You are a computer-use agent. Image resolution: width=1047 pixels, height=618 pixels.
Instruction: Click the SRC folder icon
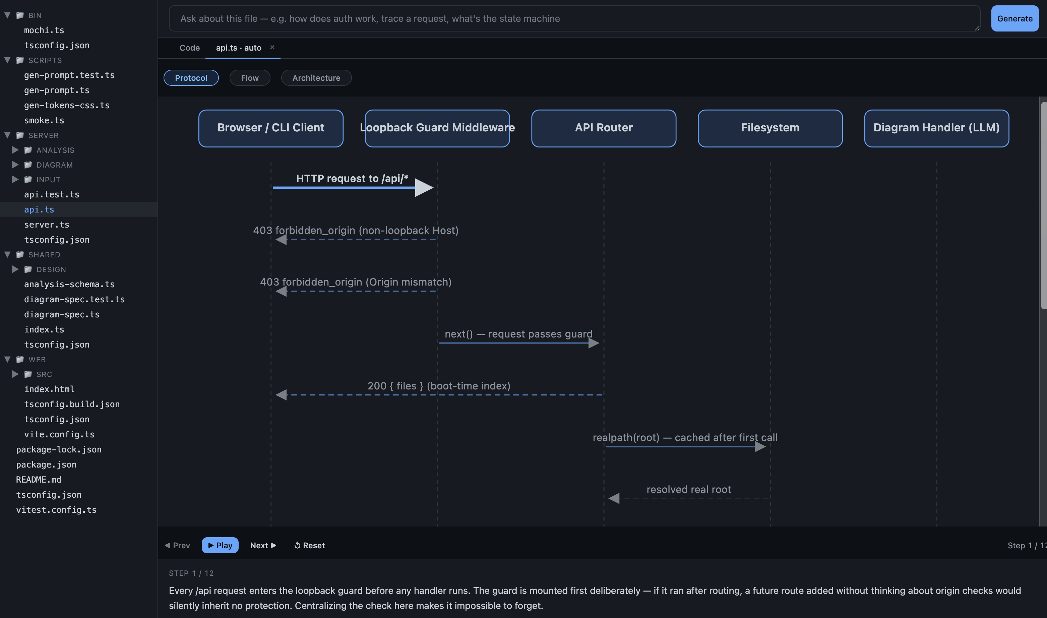28,374
